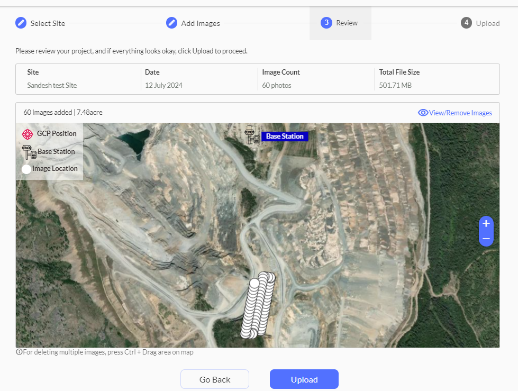Image resolution: width=518 pixels, height=391 pixels.
Task: Click the info icon for deleting images hint
Action: [19, 352]
